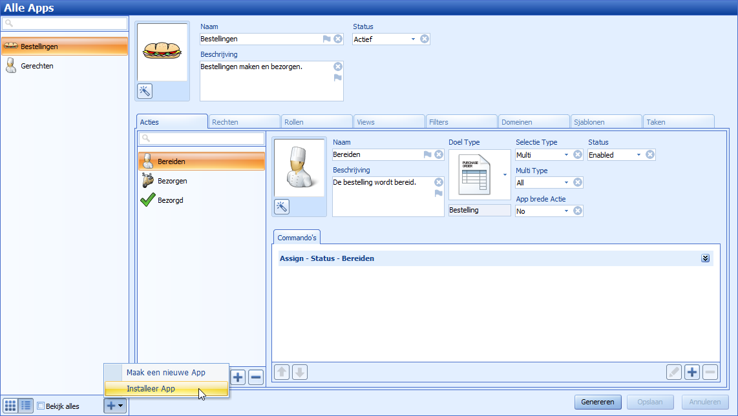Viewport: 738px width, 416px height.
Task: Click the Genereren button
Action: click(x=598, y=402)
